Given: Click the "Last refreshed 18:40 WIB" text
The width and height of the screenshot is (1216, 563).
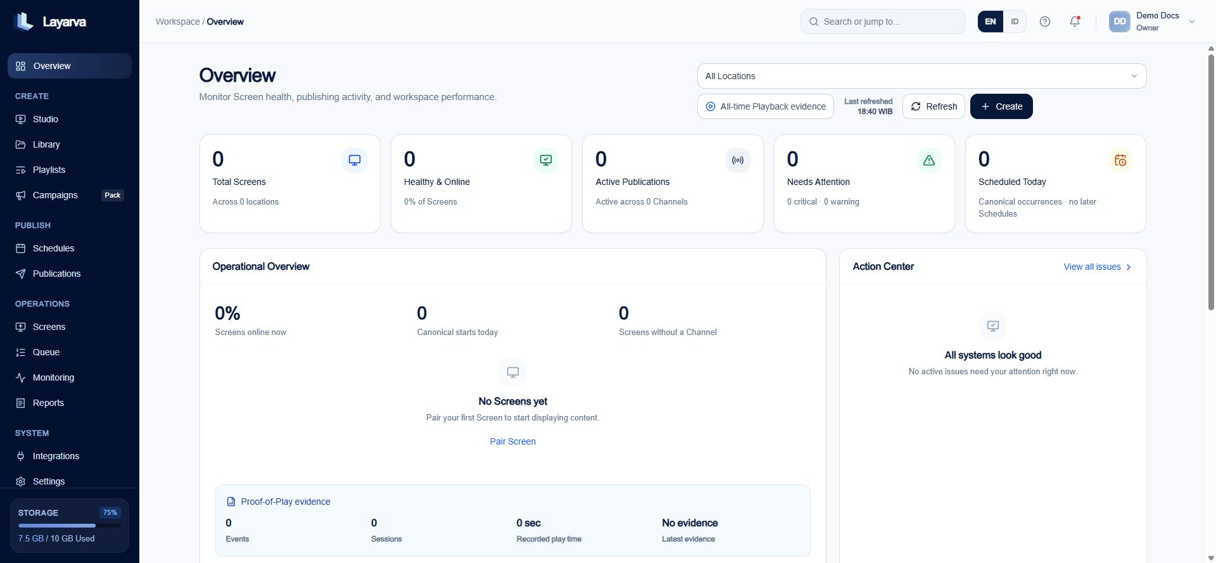Looking at the screenshot, I should pos(868,106).
